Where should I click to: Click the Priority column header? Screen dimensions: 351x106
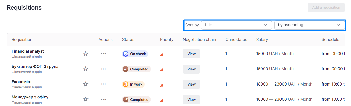pyautogui.click(x=166, y=40)
